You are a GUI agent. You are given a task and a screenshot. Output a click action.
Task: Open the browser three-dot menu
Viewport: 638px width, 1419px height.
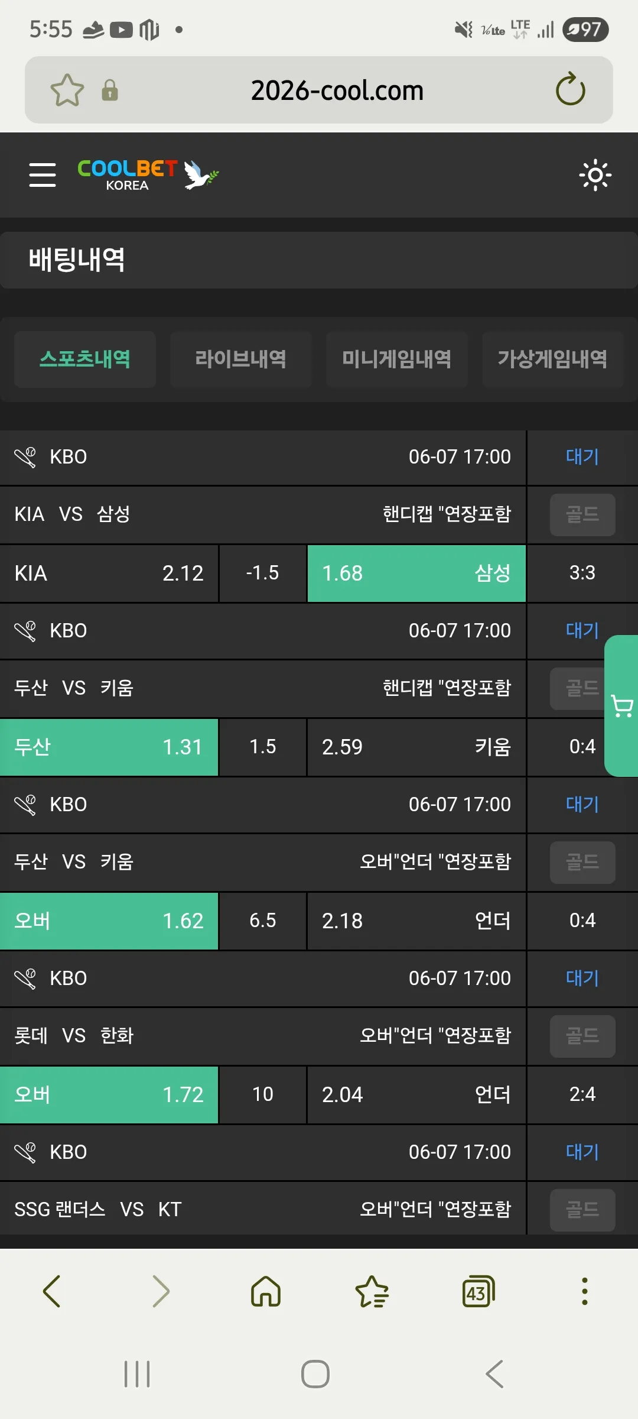click(x=585, y=1291)
